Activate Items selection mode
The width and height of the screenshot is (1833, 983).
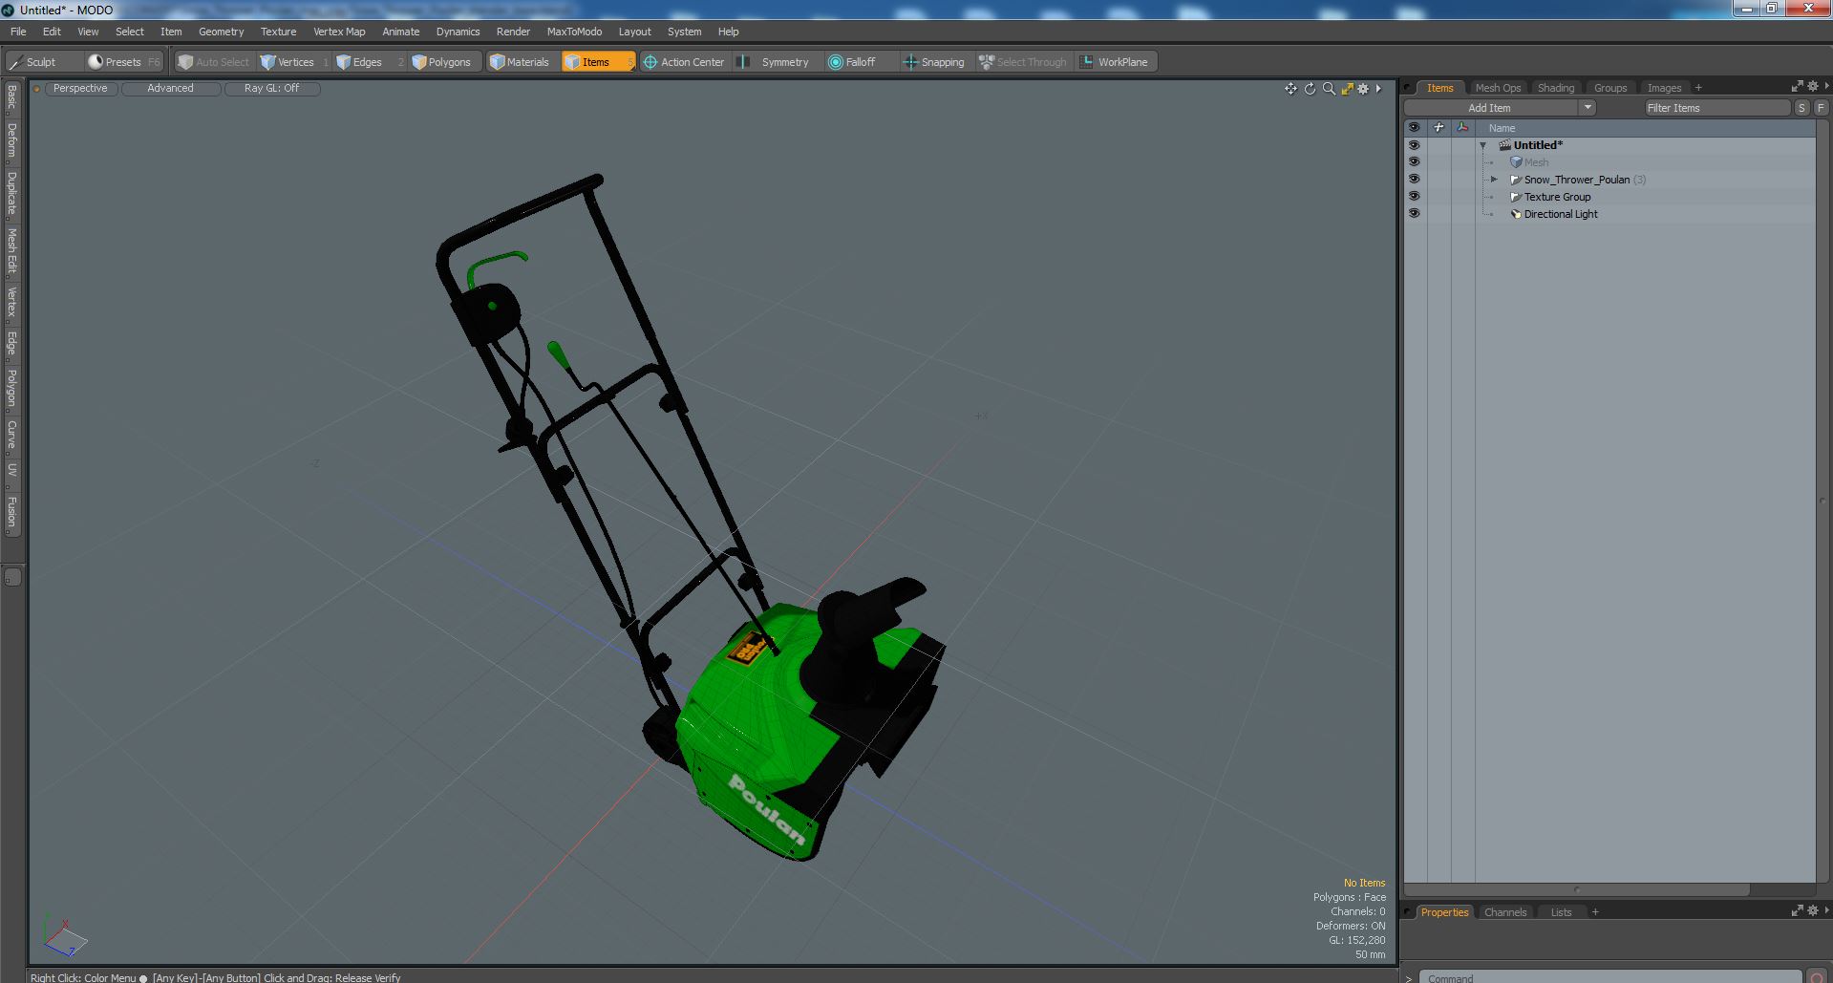point(597,62)
